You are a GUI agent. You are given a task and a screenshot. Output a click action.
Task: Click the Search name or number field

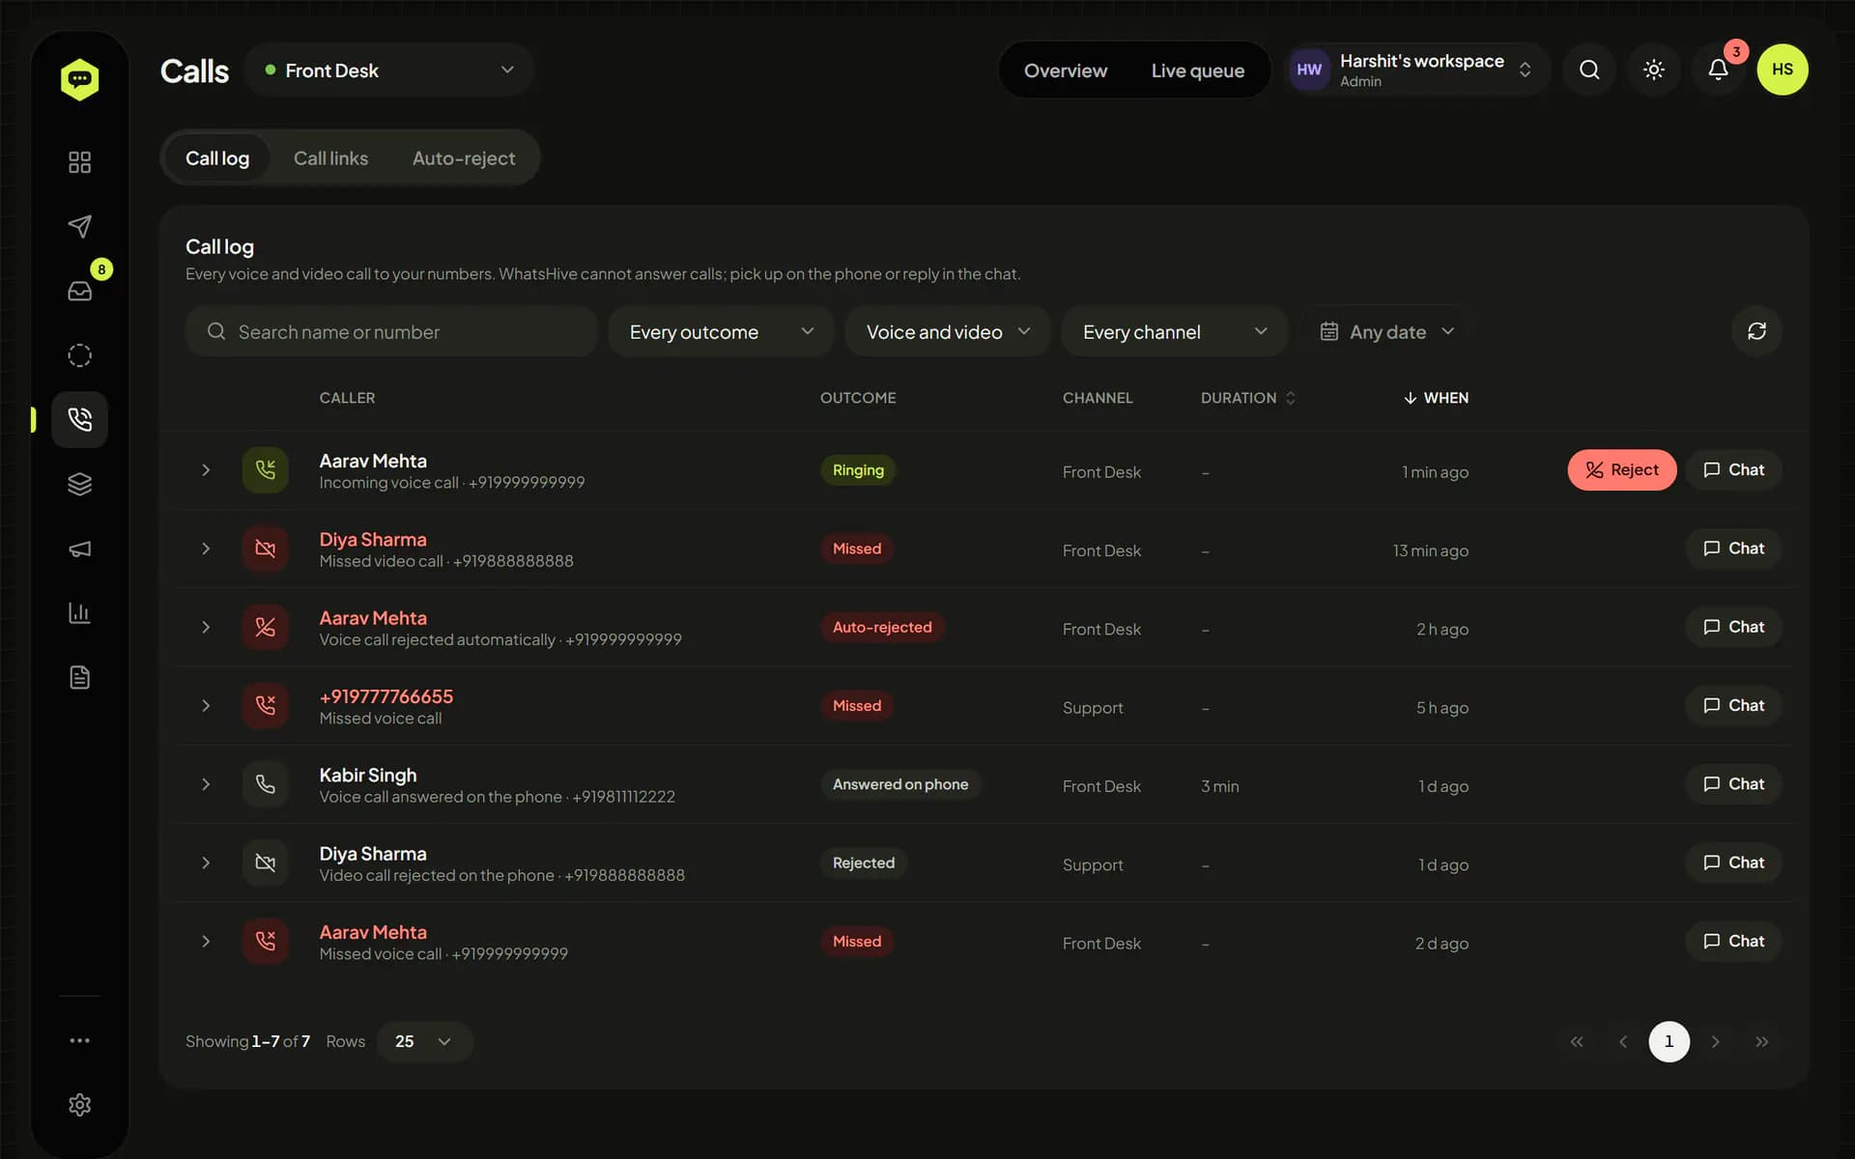(x=391, y=331)
